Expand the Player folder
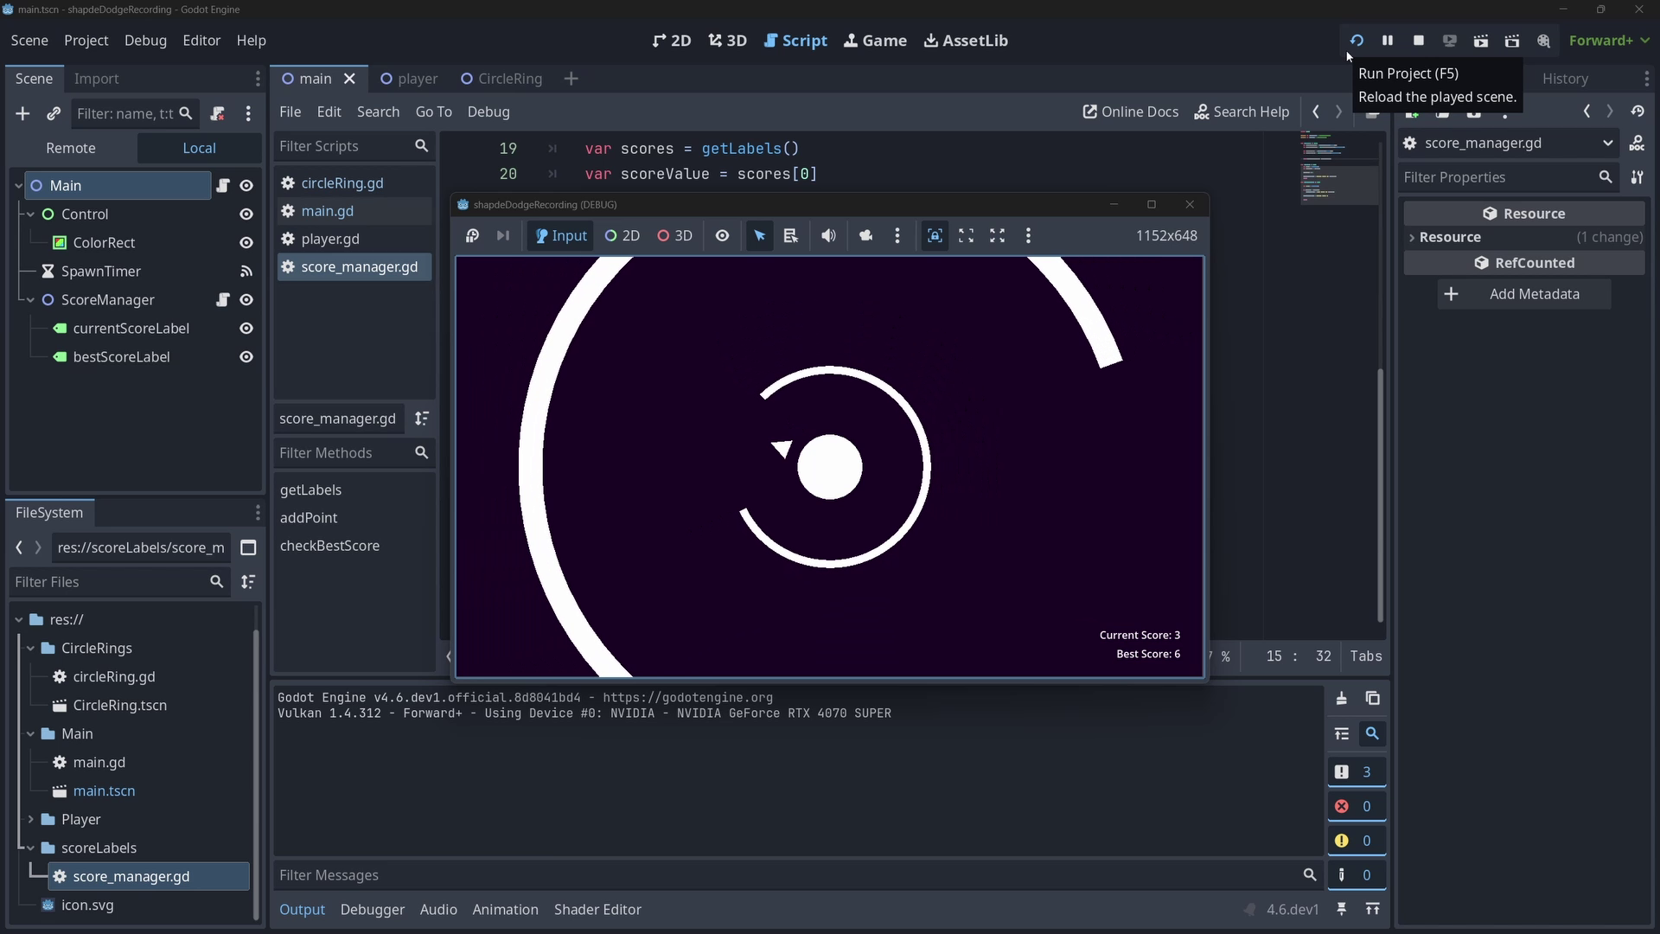 pyautogui.click(x=31, y=819)
